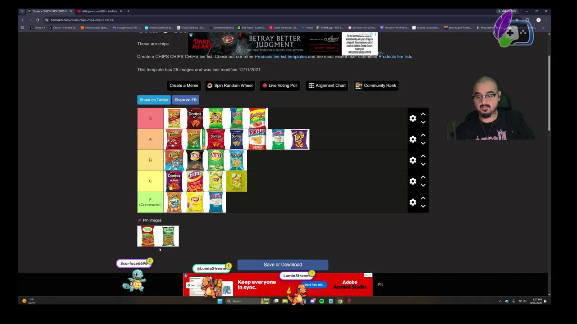Reload the page with the refresh icon
The width and height of the screenshot is (577, 324).
click(38, 20)
